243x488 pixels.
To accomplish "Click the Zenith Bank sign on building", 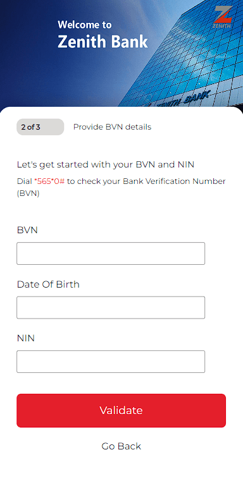I will 182,101.
